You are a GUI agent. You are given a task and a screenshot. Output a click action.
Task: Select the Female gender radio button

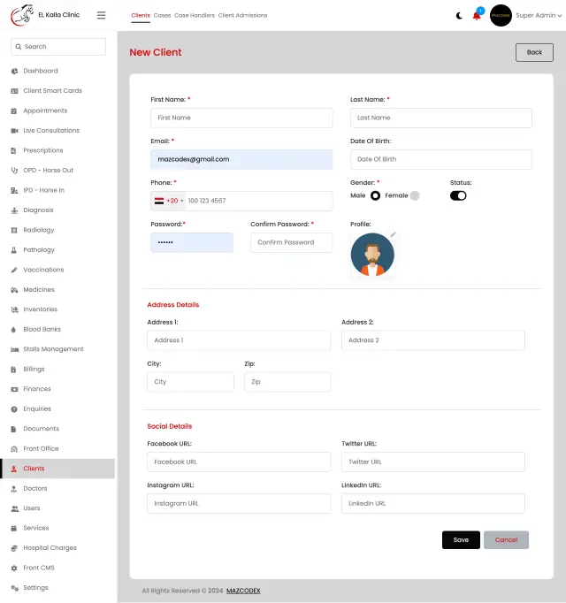tap(415, 195)
